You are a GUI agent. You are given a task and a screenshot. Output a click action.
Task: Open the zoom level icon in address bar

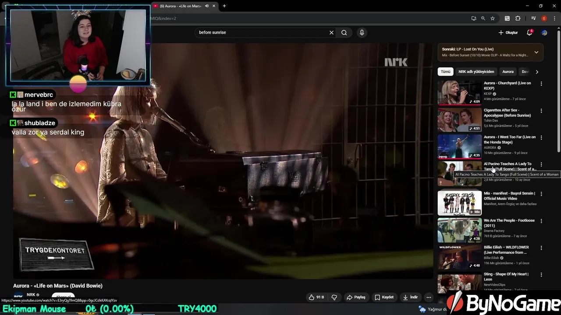coord(483,18)
